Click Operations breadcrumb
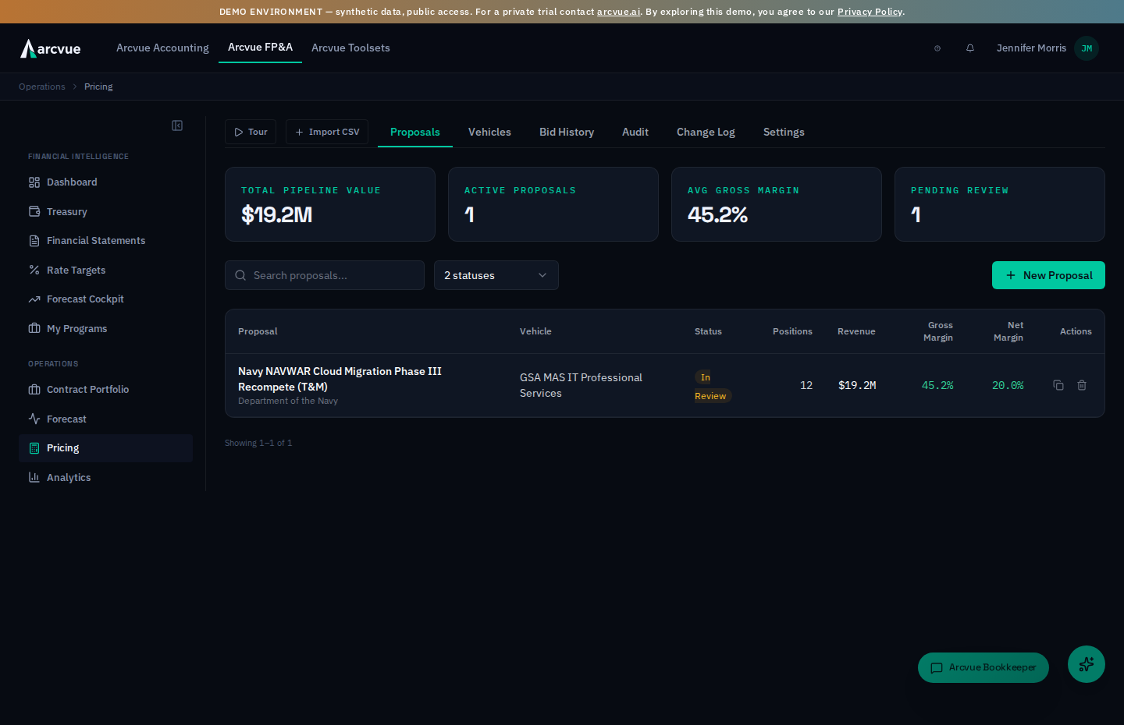This screenshot has width=1124, height=725. (x=42, y=87)
